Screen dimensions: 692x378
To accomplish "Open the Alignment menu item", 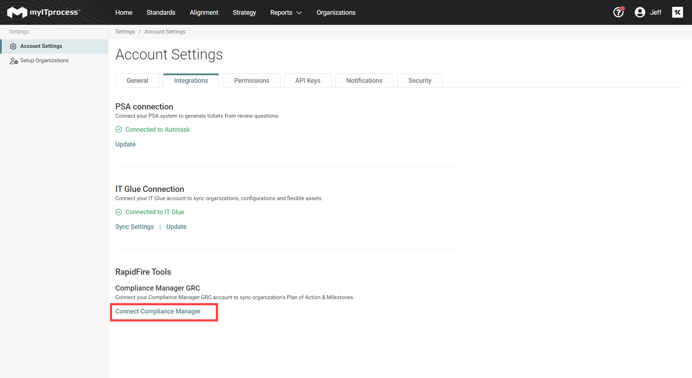I will [204, 12].
